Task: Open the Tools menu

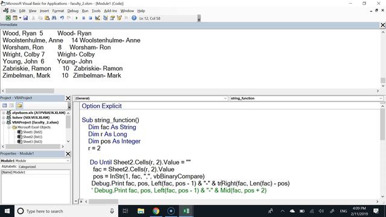Action: 96,11
